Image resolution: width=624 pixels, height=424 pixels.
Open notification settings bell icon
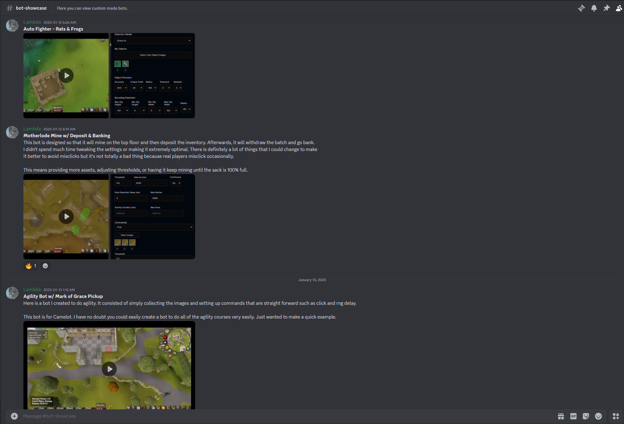click(594, 8)
